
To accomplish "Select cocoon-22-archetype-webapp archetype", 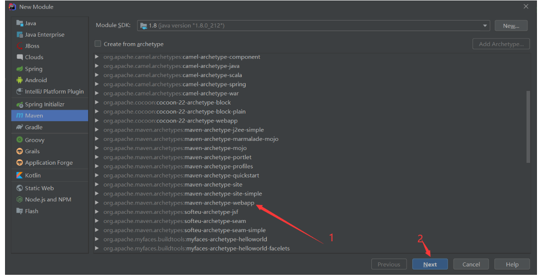I will click(171, 121).
